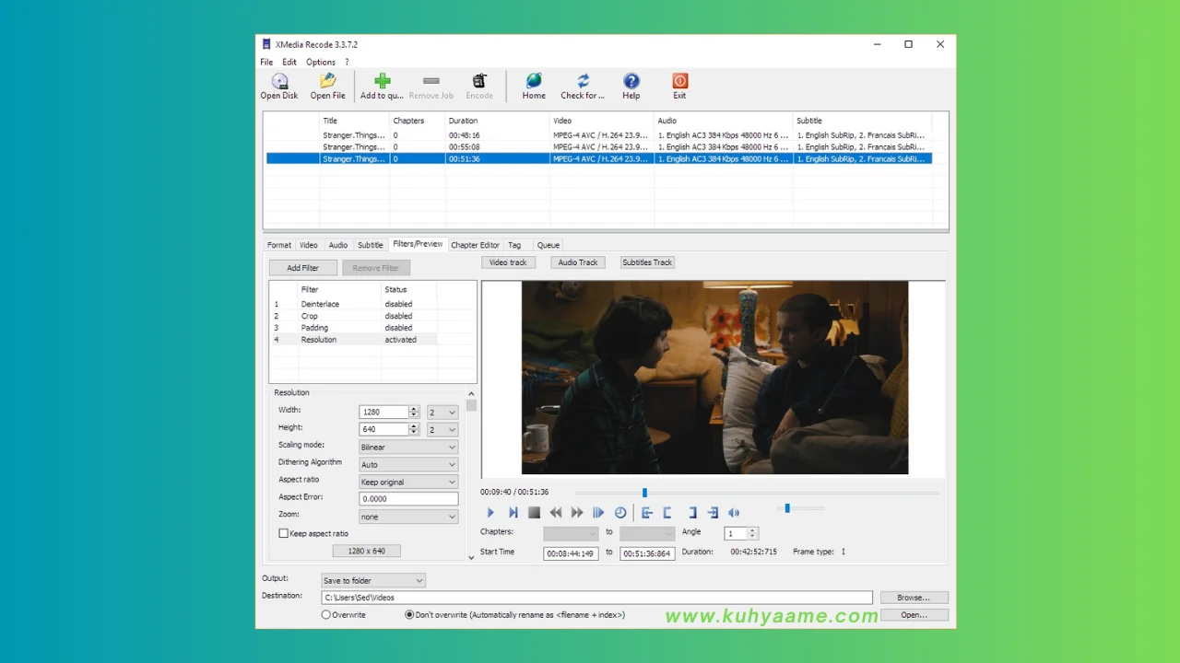Collapse the Resolution section arrow
The image size is (1180, 663).
pos(471,394)
